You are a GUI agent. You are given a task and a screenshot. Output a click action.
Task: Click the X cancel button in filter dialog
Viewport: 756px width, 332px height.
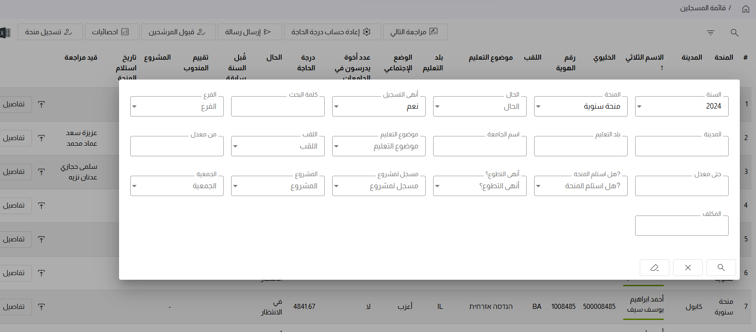[x=687, y=268]
